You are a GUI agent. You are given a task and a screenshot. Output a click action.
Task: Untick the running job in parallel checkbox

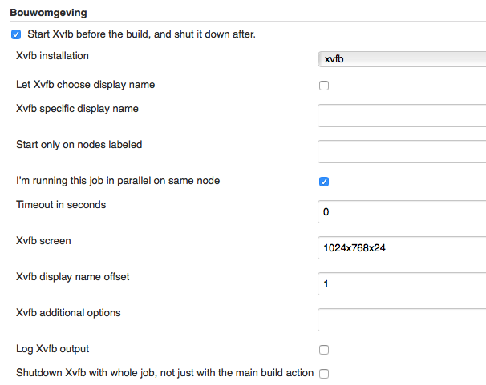(324, 182)
